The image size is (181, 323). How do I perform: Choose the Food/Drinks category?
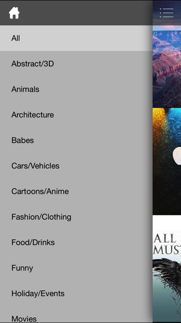click(x=76, y=242)
